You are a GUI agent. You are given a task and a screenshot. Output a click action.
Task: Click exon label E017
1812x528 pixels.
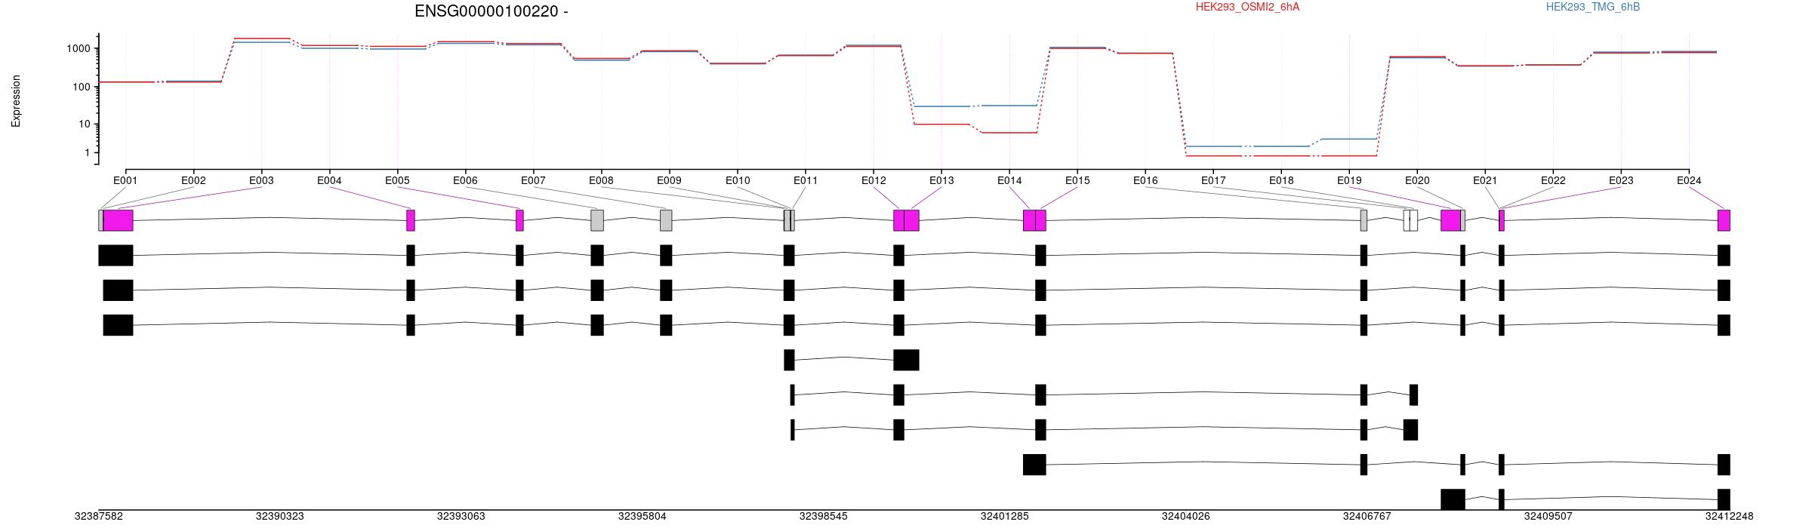pos(1213,180)
